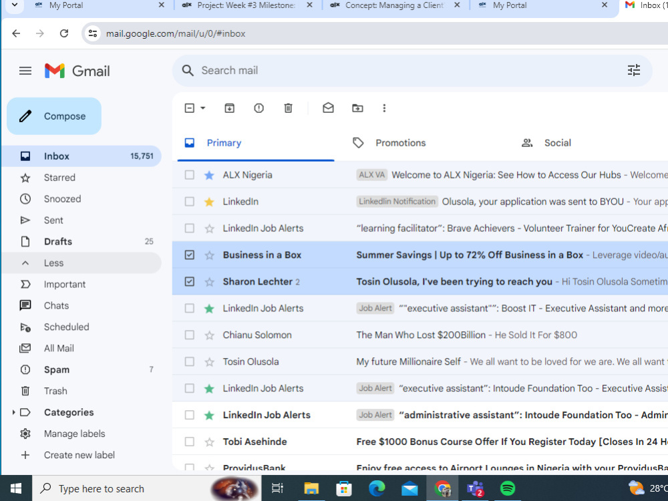
Task: Report selected emails as spam
Action: click(x=259, y=108)
